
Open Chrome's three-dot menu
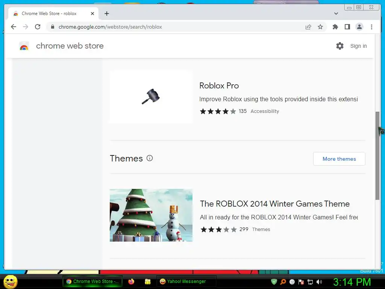pos(371,27)
